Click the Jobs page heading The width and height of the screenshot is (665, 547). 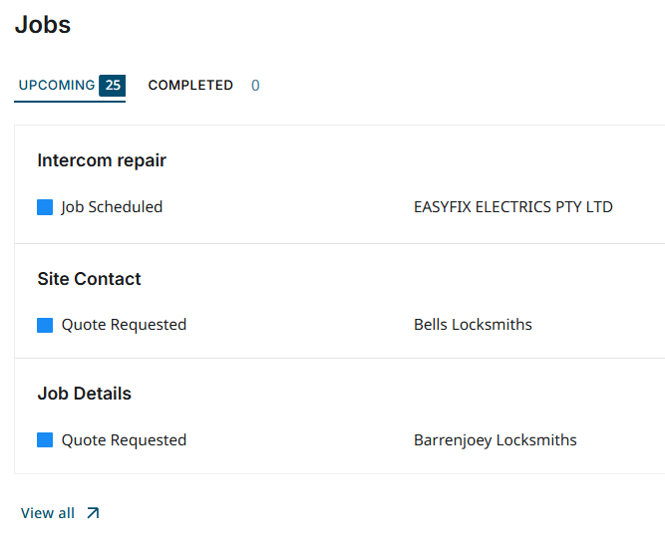[43, 25]
